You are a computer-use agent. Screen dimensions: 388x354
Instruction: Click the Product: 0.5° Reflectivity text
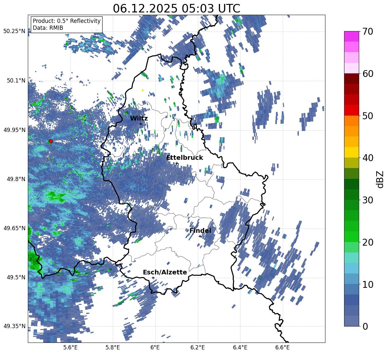pyautogui.click(x=67, y=21)
